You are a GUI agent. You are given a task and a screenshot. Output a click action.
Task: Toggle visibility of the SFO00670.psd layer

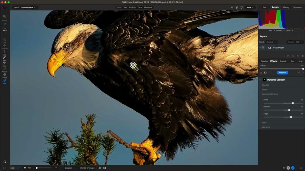coord(260,47)
